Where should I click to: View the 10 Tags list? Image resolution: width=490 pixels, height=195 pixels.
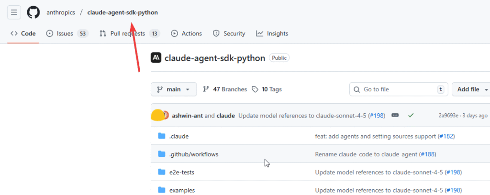click(267, 89)
